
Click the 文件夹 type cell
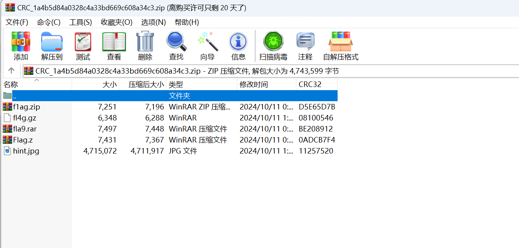coord(179,96)
